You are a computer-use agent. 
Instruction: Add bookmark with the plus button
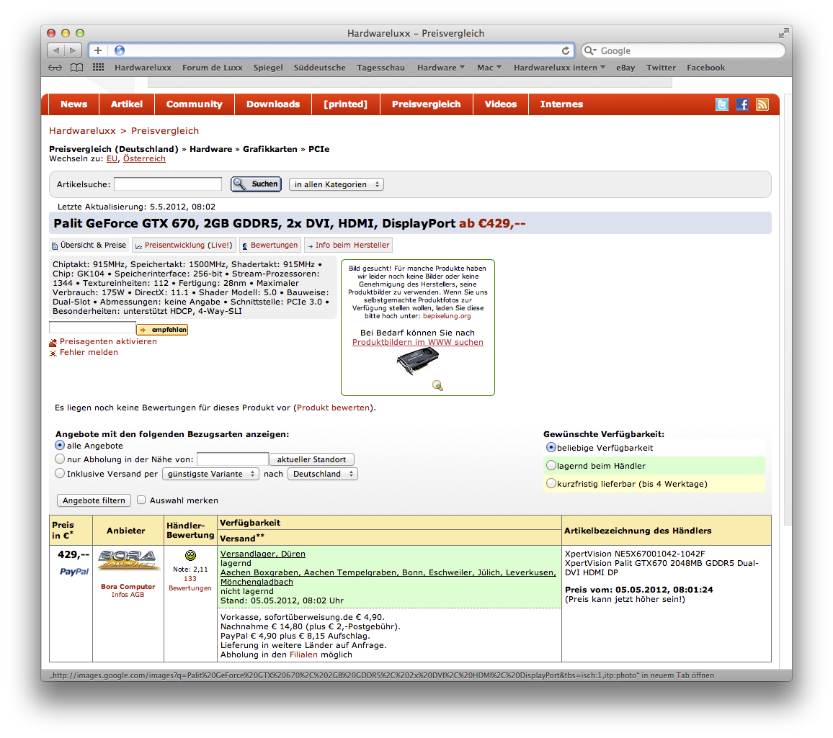click(x=98, y=50)
